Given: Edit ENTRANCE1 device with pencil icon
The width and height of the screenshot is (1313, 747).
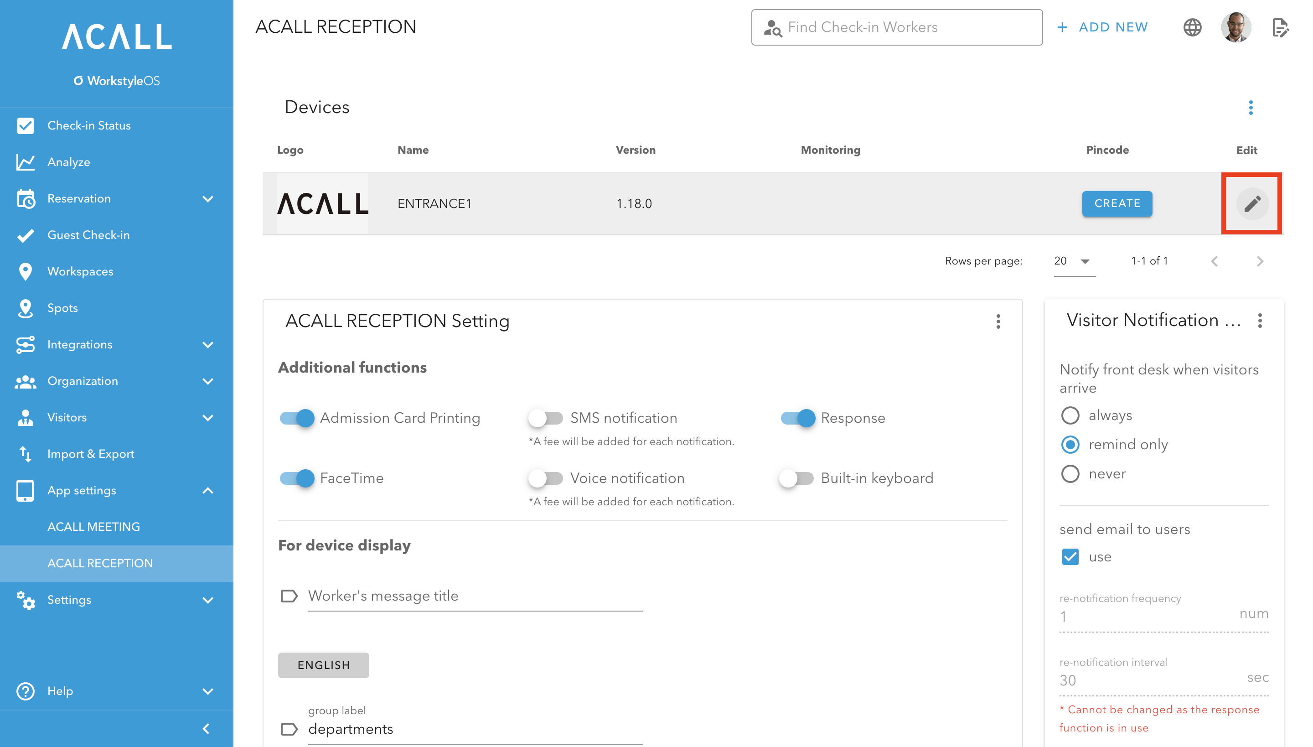Looking at the screenshot, I should [1252, 204].
